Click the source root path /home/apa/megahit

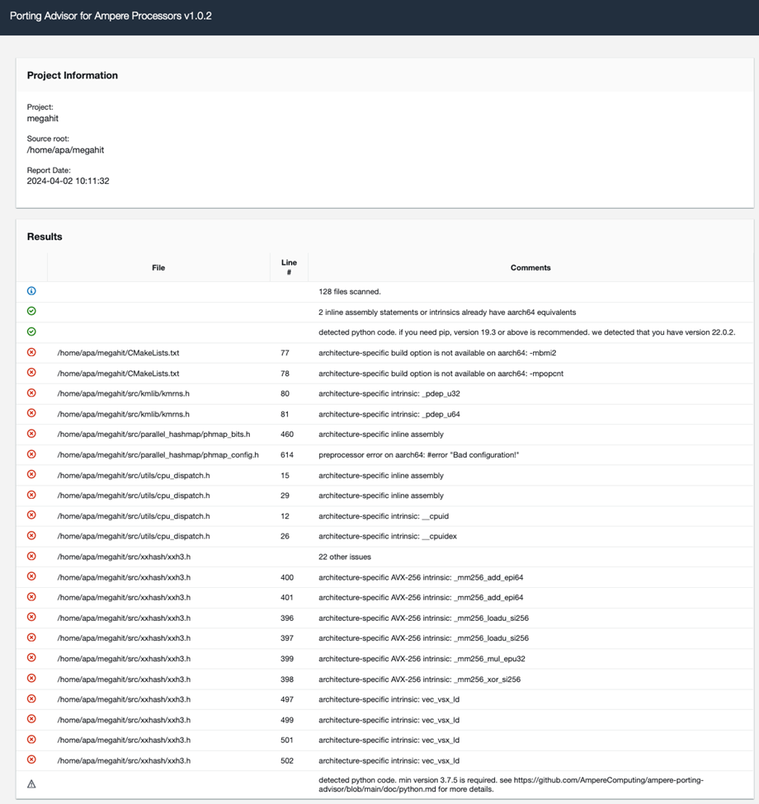pos(65,150)
